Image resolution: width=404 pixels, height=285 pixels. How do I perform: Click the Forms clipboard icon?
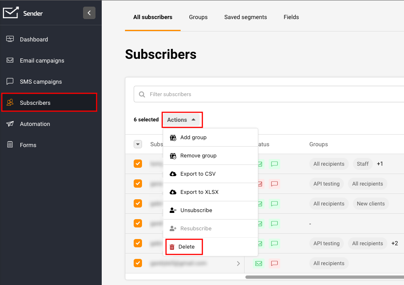pos(10,145)
